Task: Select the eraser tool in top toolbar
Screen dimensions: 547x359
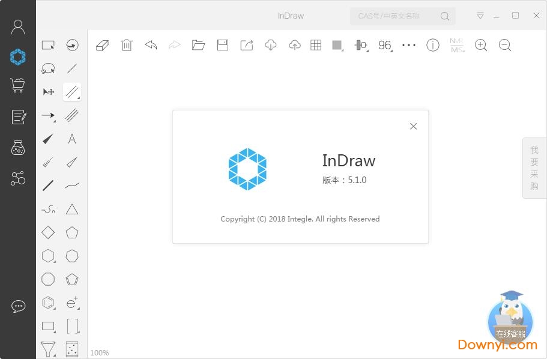Action: pyautogui.click(x=103, y=46)
